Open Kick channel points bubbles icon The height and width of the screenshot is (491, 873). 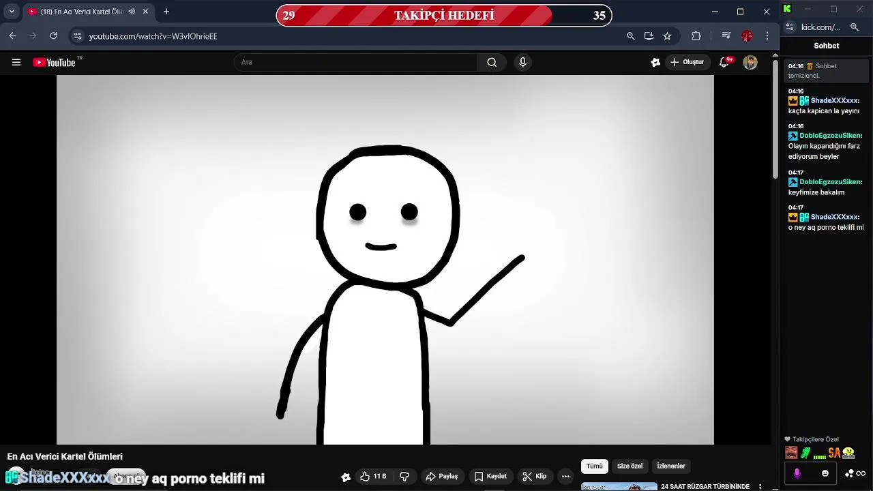(849, 473)
